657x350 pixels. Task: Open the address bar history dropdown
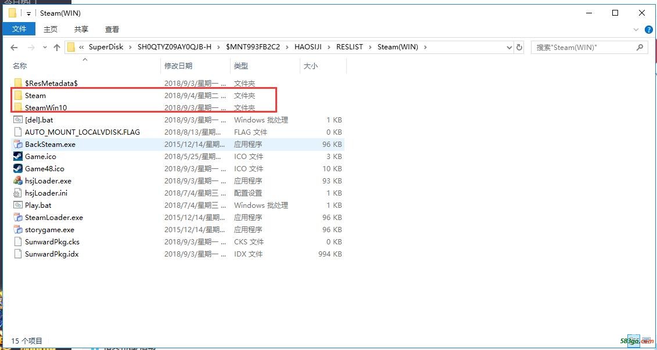pos(509,48)
